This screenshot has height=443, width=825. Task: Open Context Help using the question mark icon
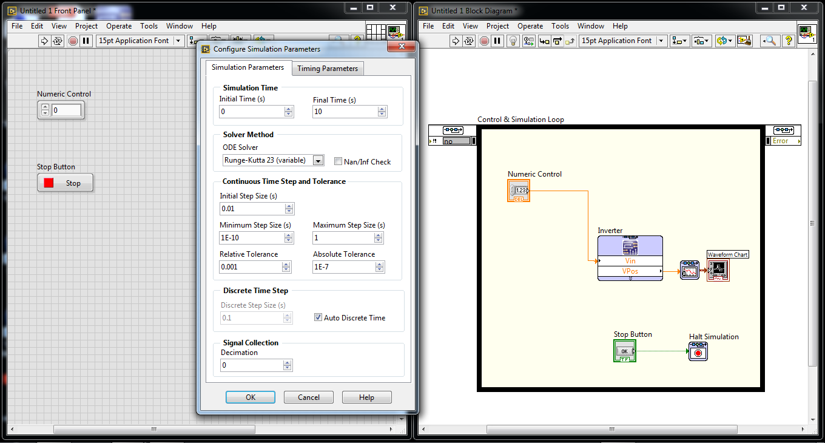(787, 41)
